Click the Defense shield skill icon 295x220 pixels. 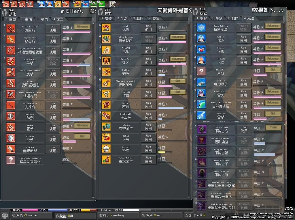11,116
